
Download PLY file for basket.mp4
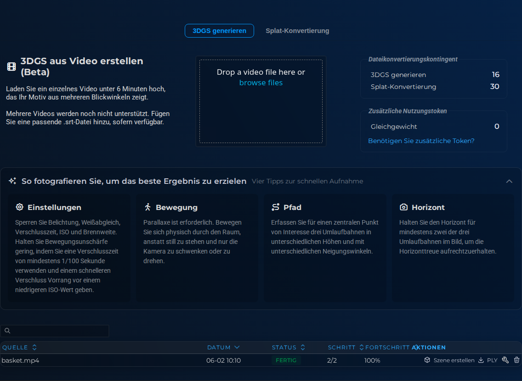[x=488, y=360]
